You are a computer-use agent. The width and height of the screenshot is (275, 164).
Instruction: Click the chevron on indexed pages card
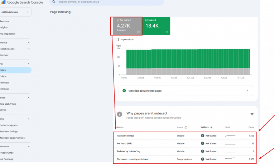(x=247, y=91)
